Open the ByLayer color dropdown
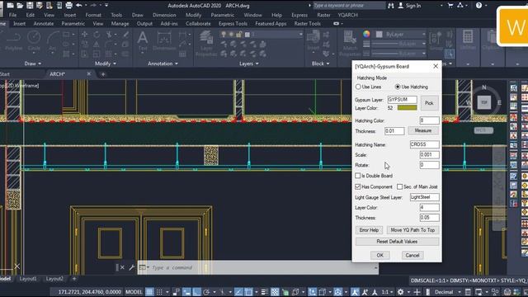 423,35
